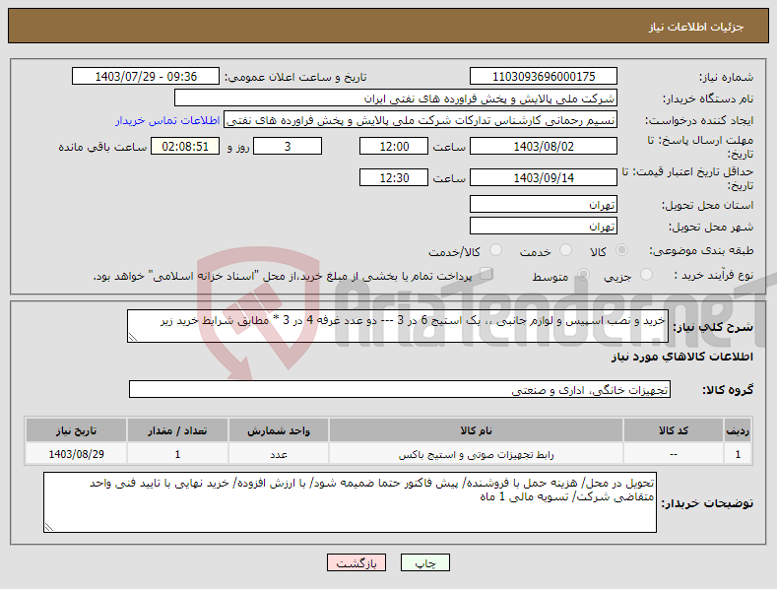The width and height of the screenshot is (777, 589).
Task: Click the تعداد / مقدار column header
Action: click(x=177, y=430)
